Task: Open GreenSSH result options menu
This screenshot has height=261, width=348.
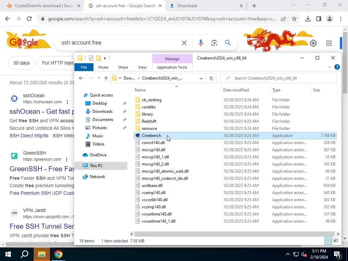Action: (67, 159)
